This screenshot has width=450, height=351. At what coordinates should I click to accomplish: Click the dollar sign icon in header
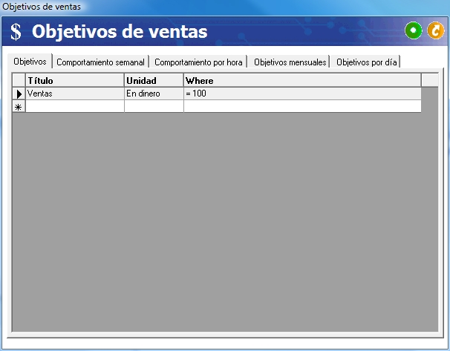click(16, 33)
